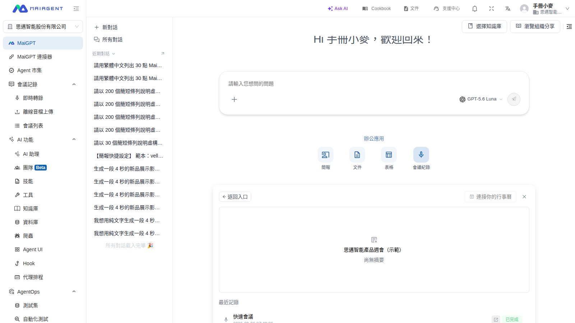Open the GPT-5.6 Luna model dropdown
Screen dimensions: 575x323
(481, 99)
